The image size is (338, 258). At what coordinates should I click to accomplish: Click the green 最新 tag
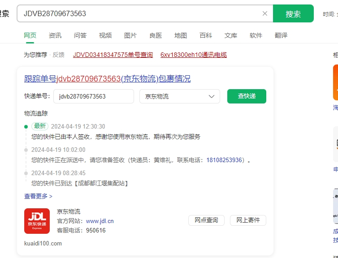coord(40,126)
